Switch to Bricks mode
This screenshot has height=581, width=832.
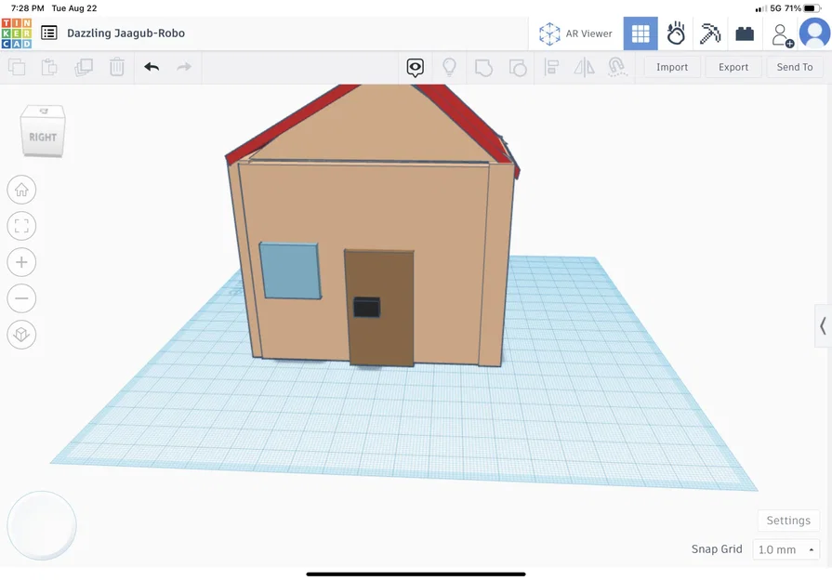pos(745,34)
